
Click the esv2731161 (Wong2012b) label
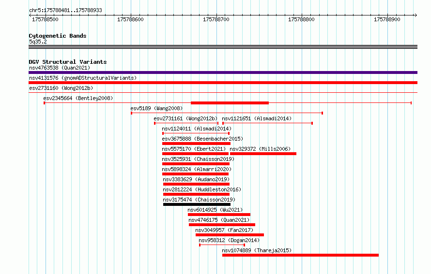point(185,118)
